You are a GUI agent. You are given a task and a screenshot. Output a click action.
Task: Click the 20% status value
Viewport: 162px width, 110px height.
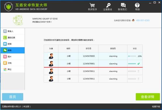(x=139, y=56)
